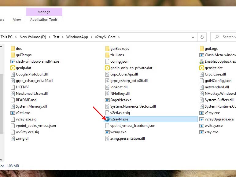
Task: Select the guiBackups folder icon
Action: coord(107,49)
